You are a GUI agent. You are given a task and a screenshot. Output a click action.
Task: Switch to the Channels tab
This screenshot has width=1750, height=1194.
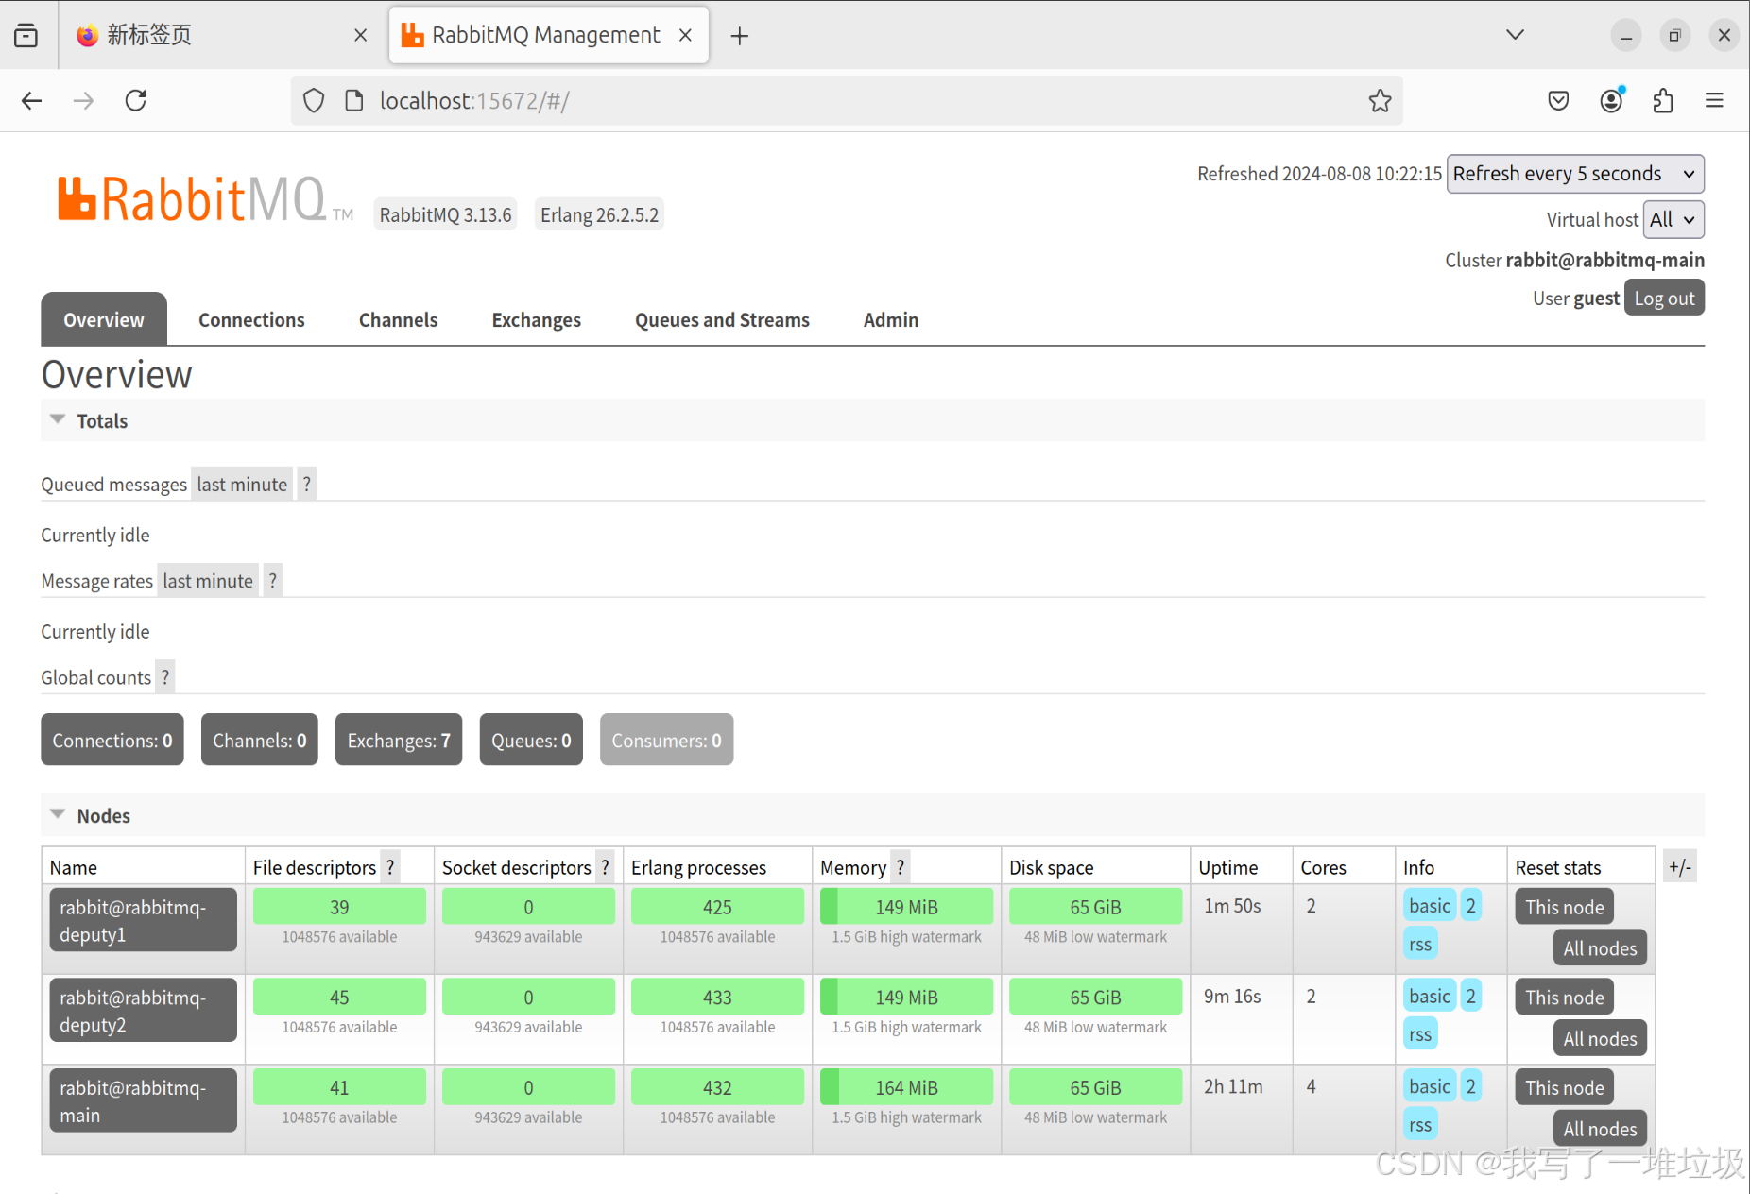pyautogui.click(x=398, y=319)
